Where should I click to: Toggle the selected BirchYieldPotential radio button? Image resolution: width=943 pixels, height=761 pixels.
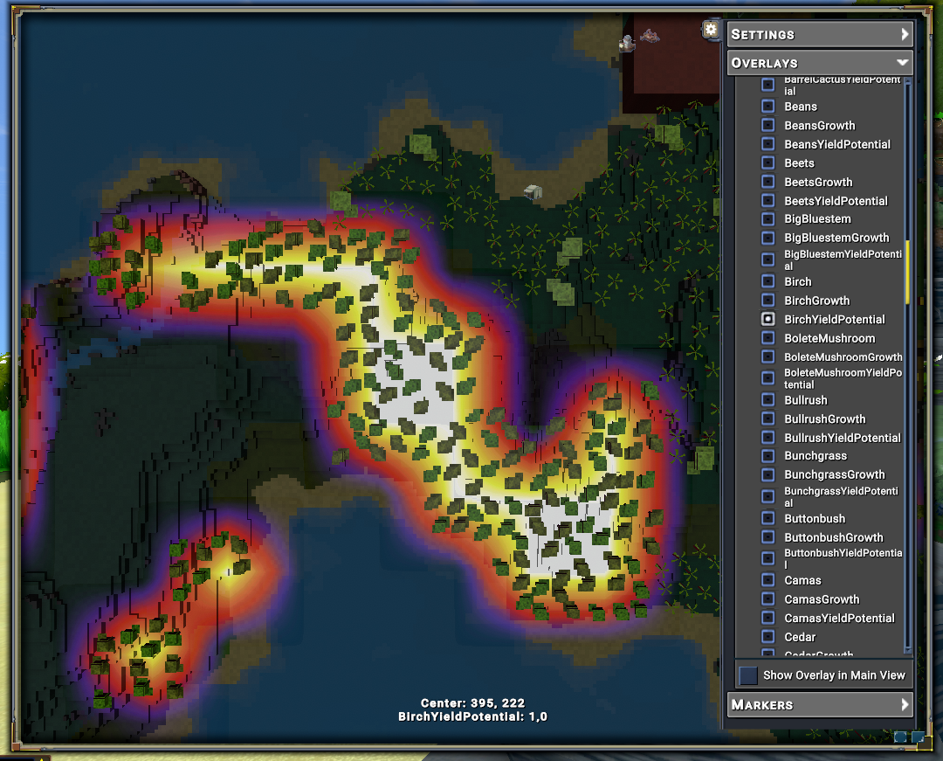pyautogui.click(x=768, y=319)
